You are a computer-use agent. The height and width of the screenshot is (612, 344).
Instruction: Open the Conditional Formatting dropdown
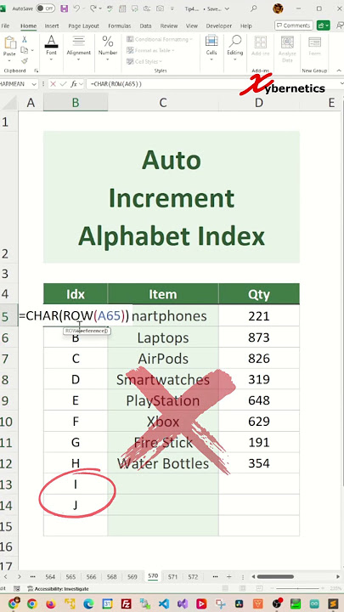160,39
